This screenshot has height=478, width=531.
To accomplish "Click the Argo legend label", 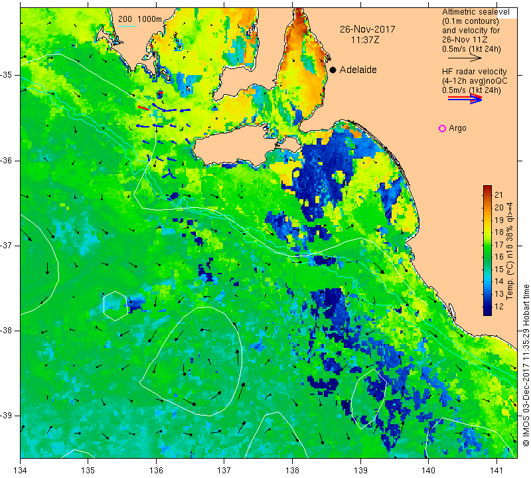I will pos(457,128).
